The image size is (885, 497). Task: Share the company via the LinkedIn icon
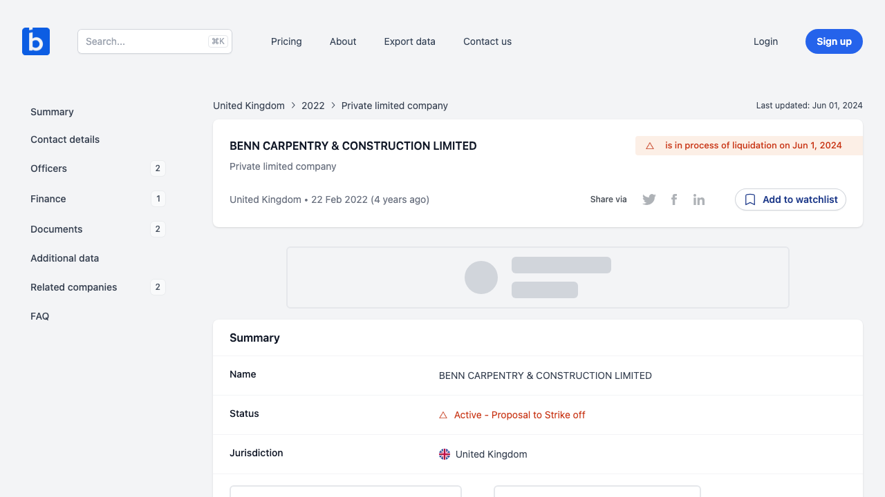click(698, 199)
